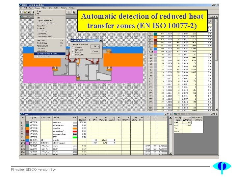Choose Calc zones menu entry
The width and height of the screenshot is (237, 177).
50,49
